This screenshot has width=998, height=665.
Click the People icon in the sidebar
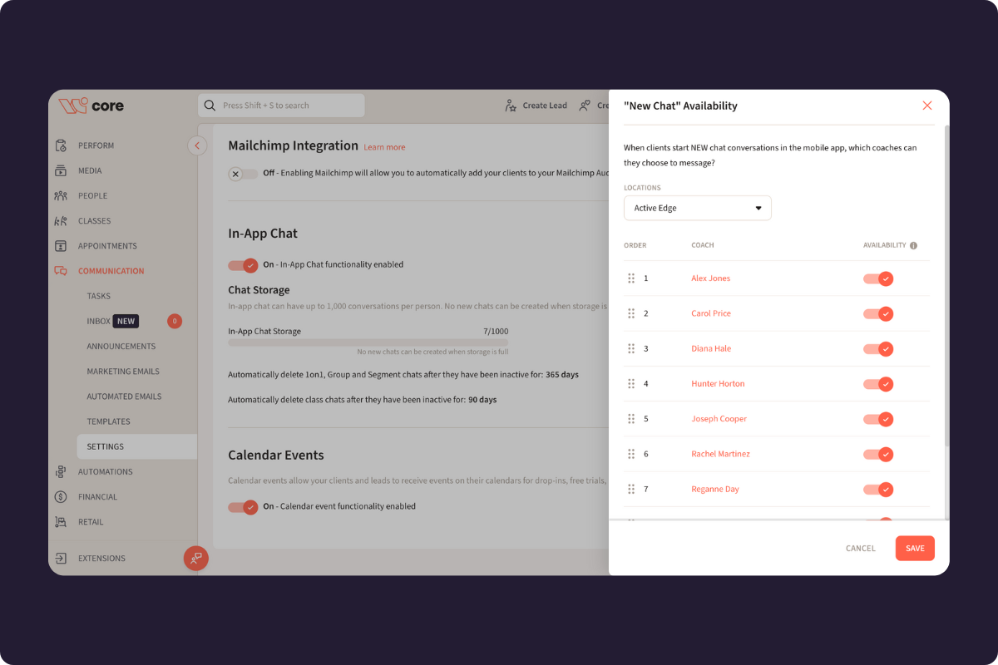[61, 196]
